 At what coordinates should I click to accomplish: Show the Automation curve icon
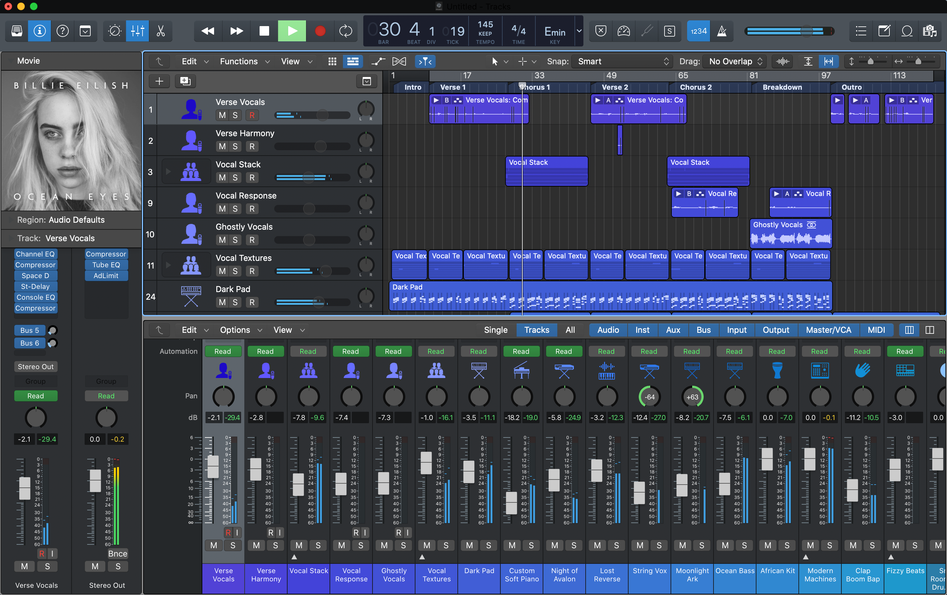click(378, 61)
